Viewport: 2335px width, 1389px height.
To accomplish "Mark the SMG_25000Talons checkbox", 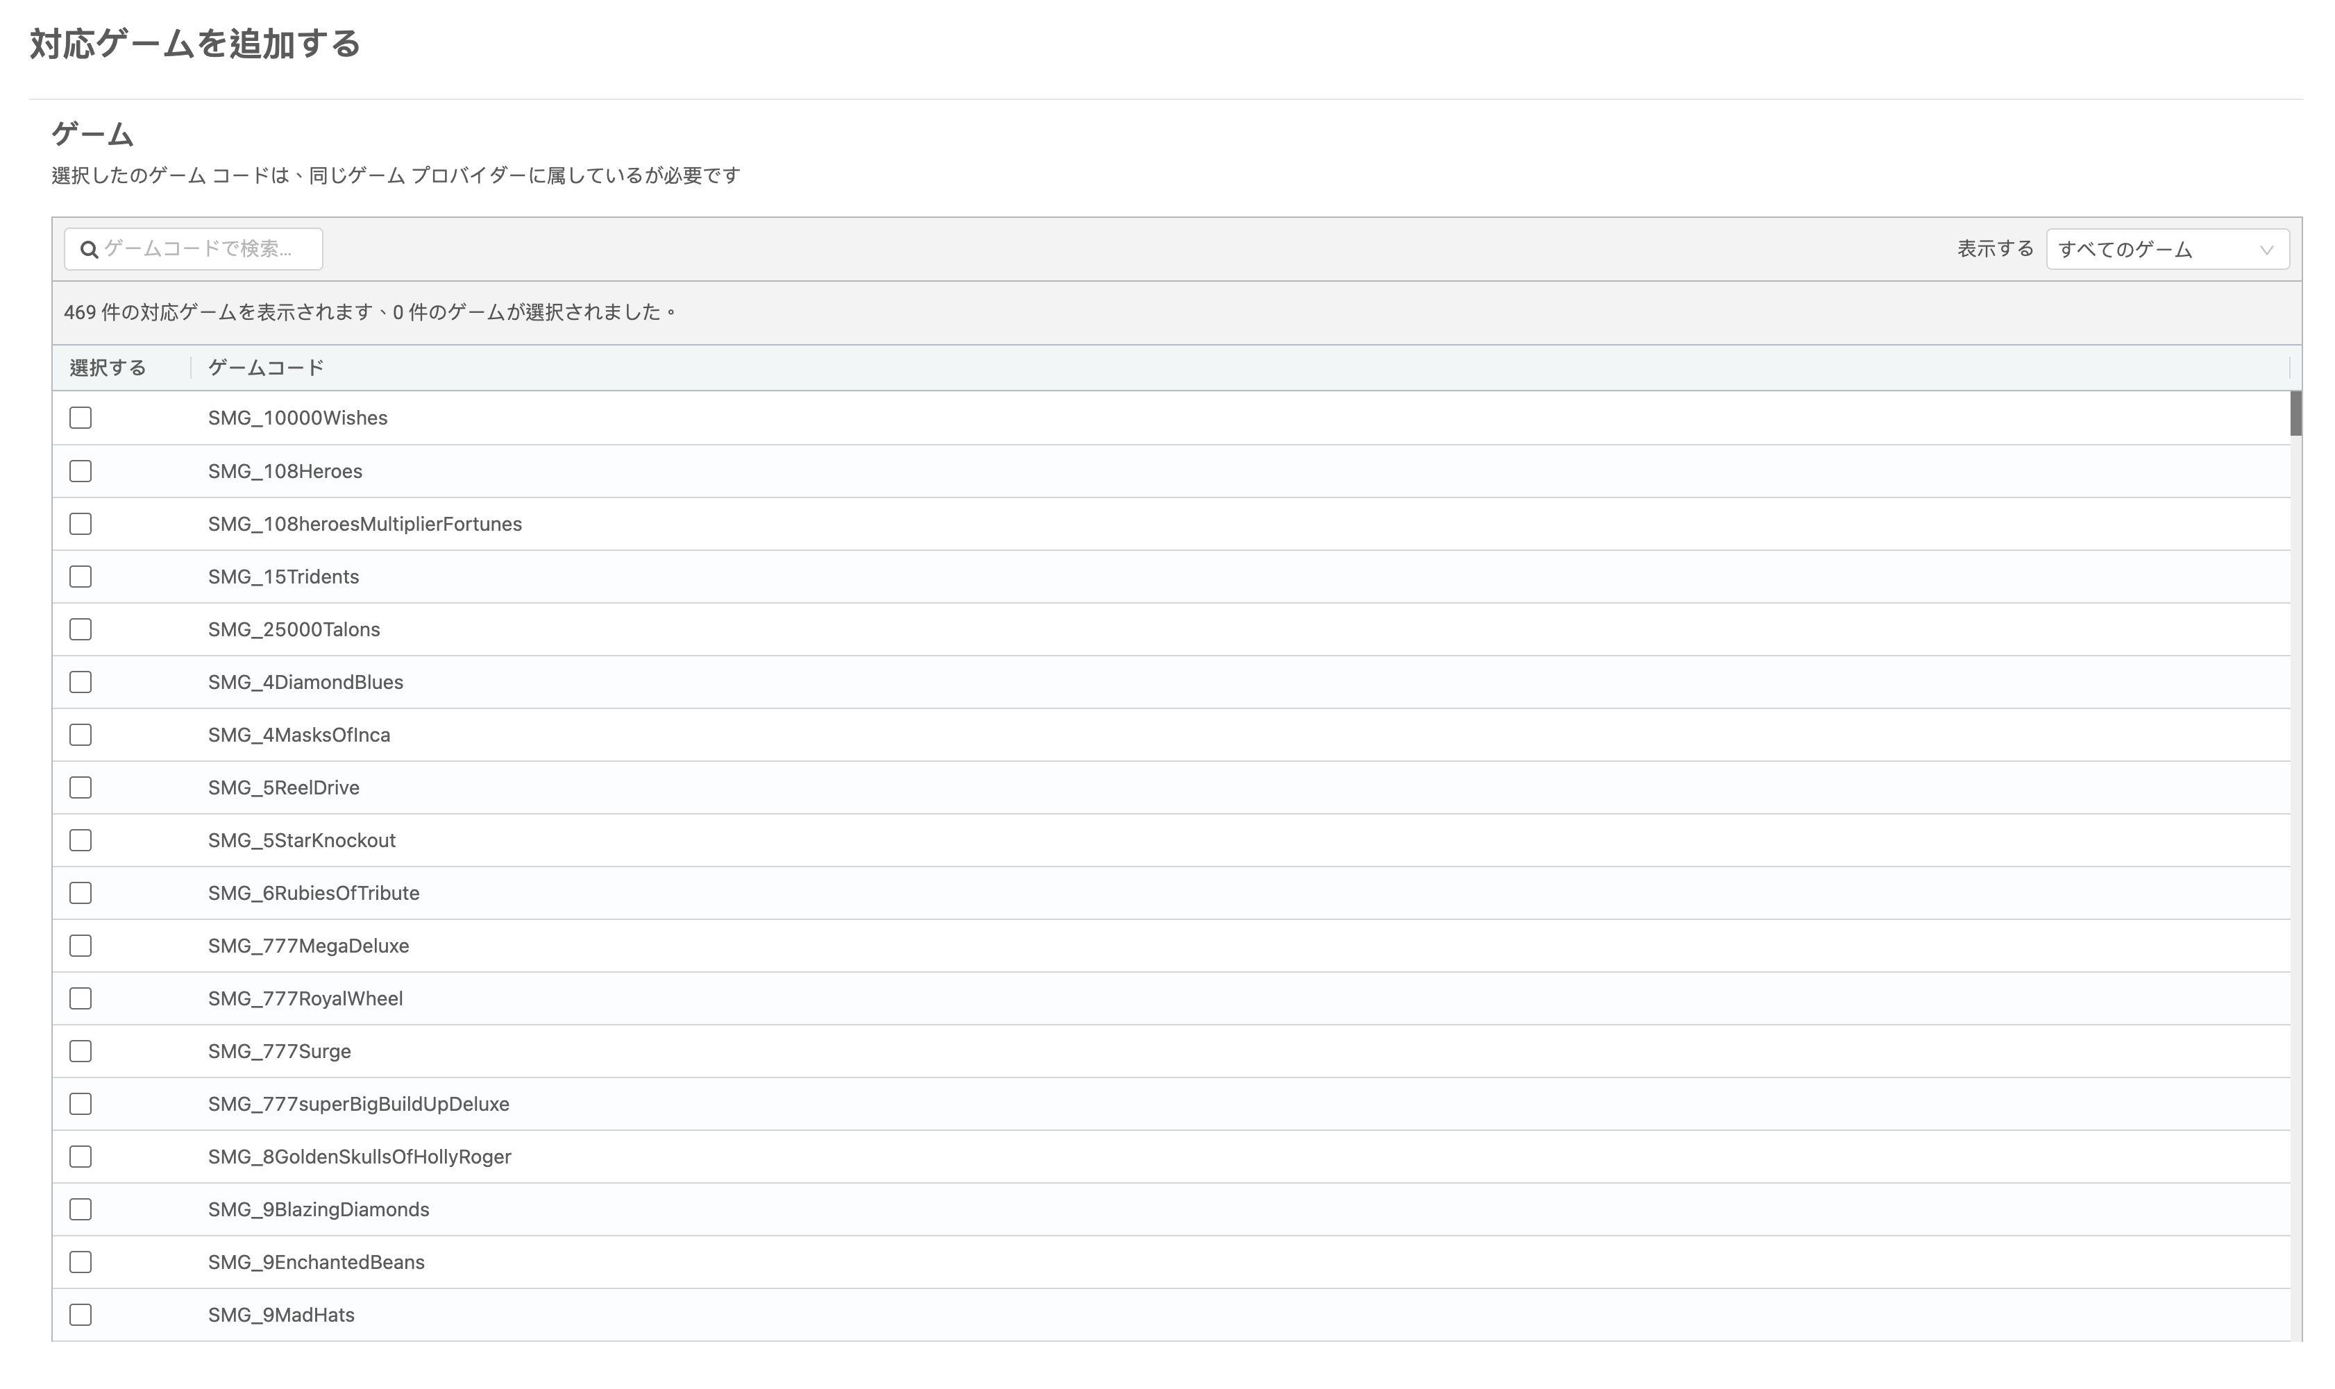I will pos(81,629).
